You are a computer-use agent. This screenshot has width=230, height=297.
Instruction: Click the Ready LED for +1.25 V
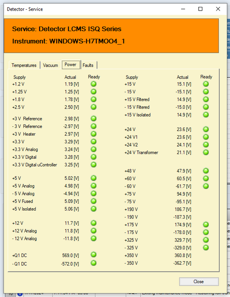pos(93,91)
